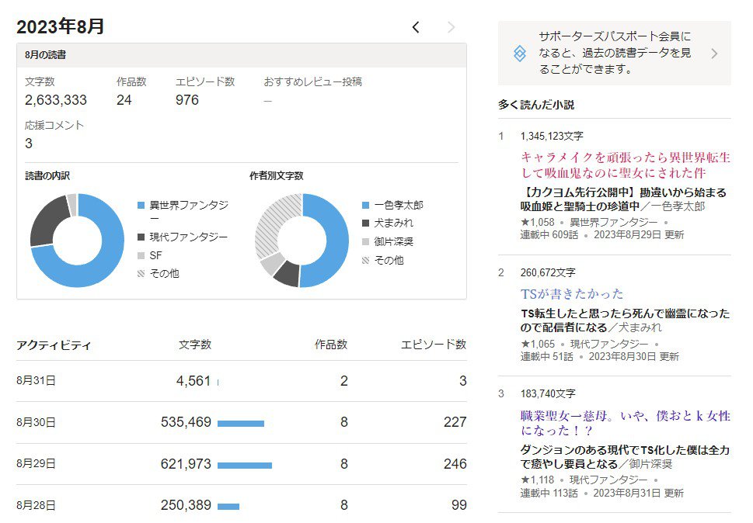
Task: Open the TS転生したと思ったら novel title
Action: (625, 320)
